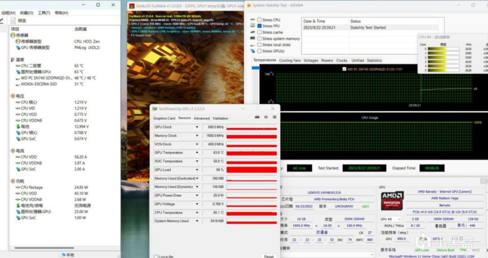Enable the Stress GPU(s) checkbox
The width and height of the screenshot is (488, 258).
tap(259, 51)
